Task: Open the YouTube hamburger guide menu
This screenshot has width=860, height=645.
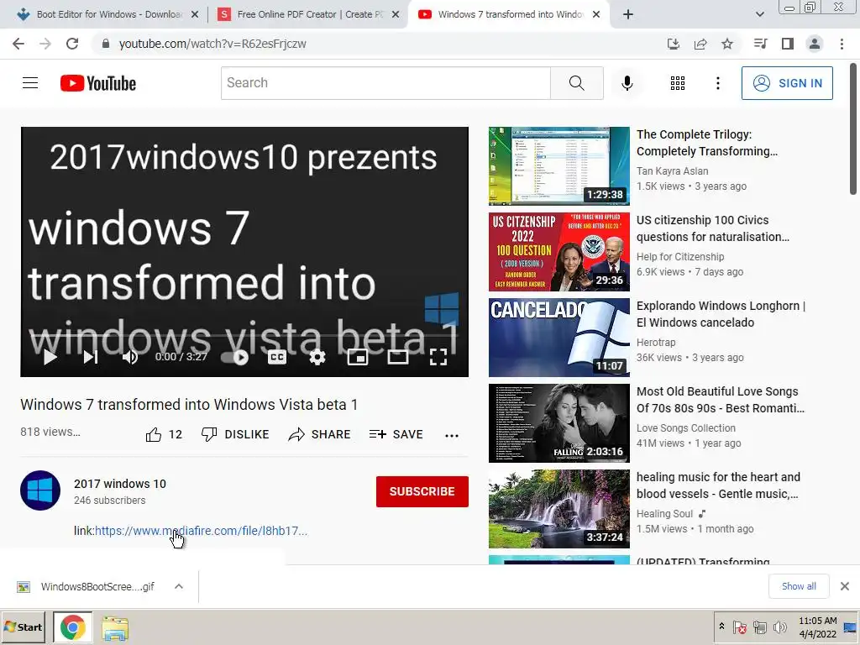Action: tap(30, 83)
